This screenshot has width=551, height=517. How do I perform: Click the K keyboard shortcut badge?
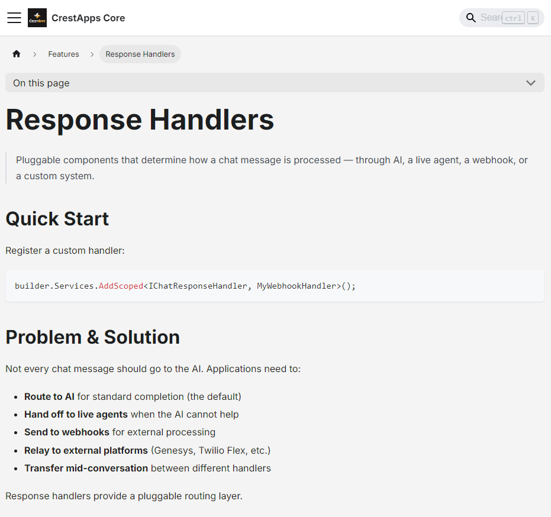[533, 18]
